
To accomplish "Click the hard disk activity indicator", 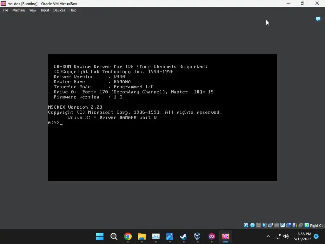I will (246, 225).
